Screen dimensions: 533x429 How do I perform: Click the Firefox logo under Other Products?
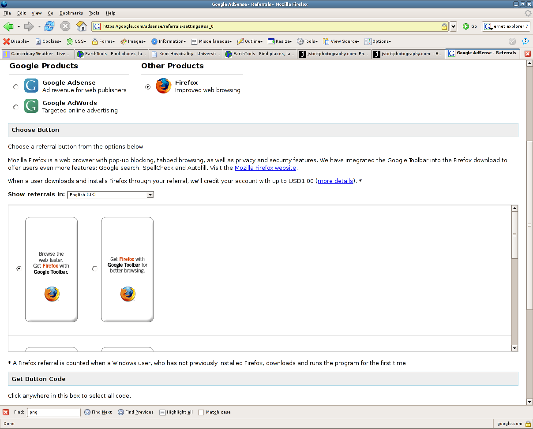(x=163, y=86)
